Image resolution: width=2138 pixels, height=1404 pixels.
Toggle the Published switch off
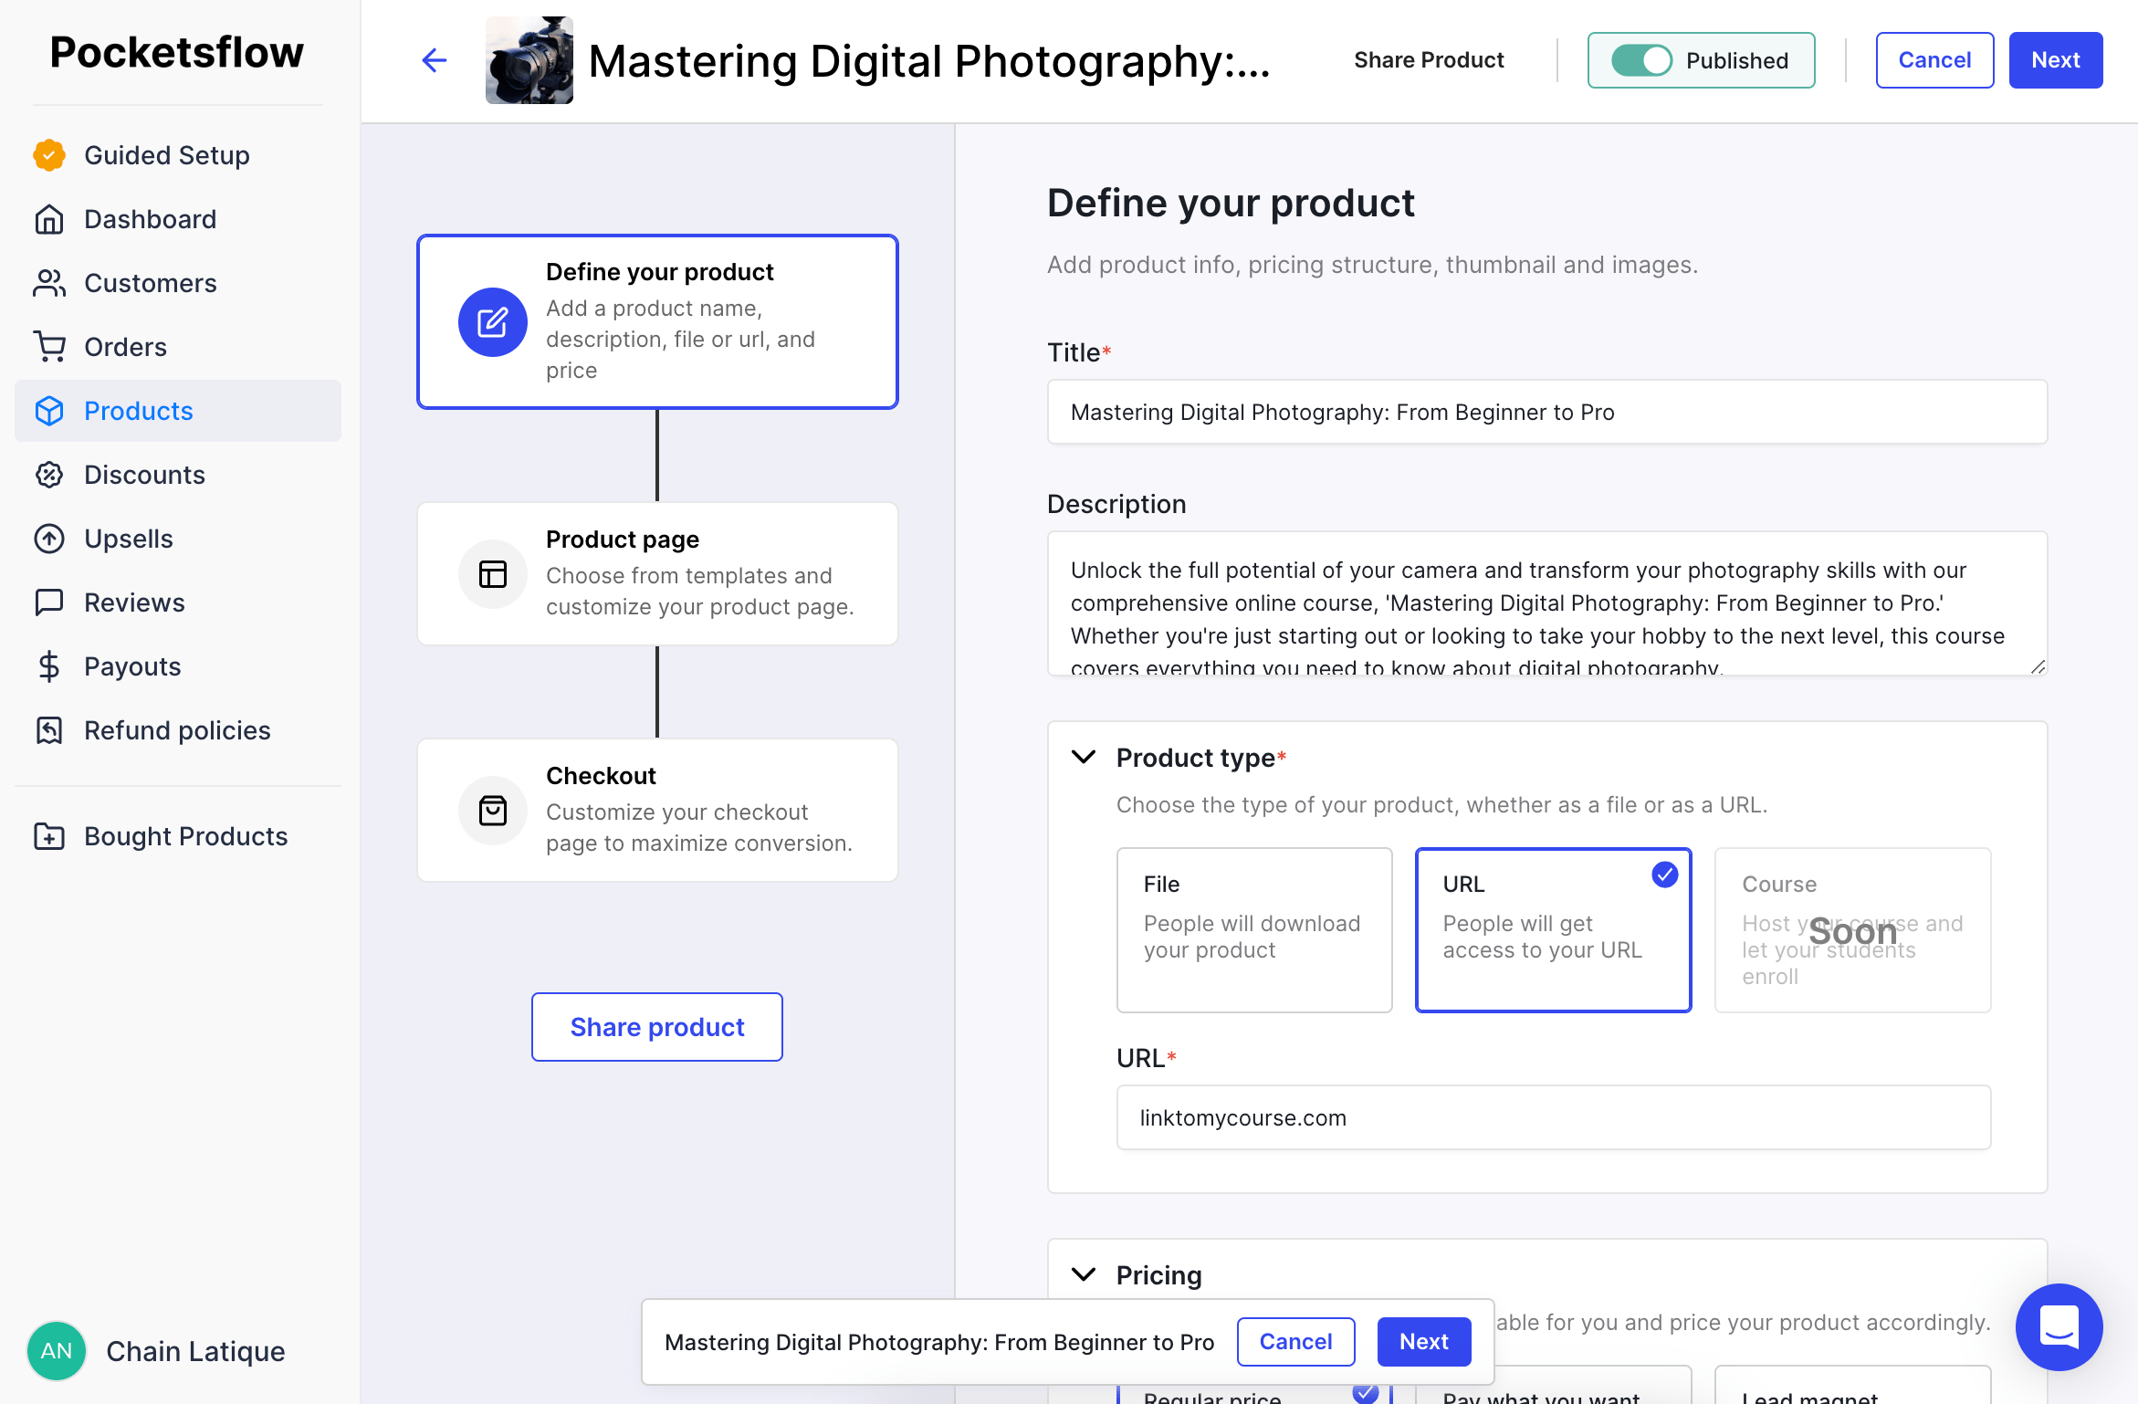coord(1641,60)
